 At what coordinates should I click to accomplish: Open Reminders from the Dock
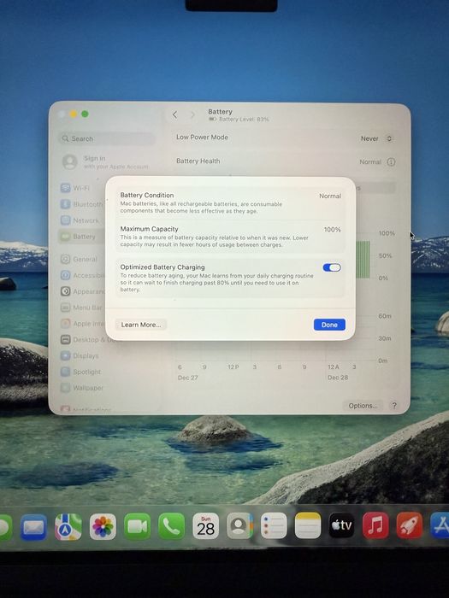point(274,525)
